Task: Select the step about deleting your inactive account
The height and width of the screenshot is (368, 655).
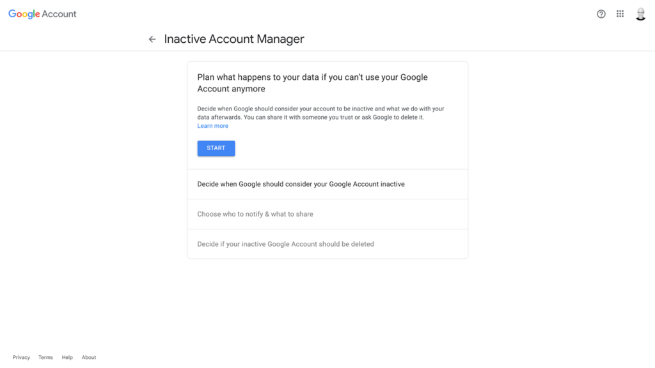Action: pos(285,243)
